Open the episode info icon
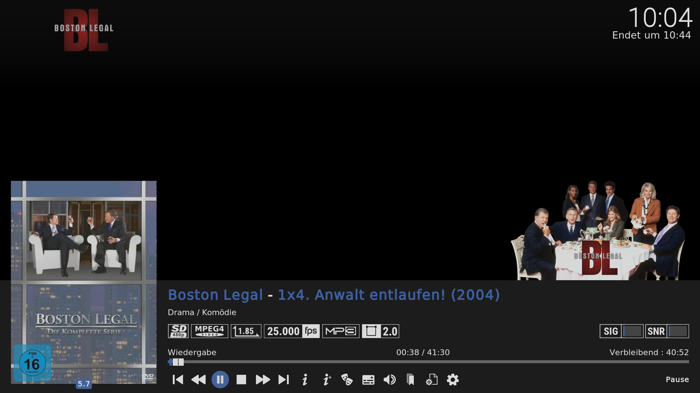Image resolution: width=700 pixels, height=393 pixels. 305,380
